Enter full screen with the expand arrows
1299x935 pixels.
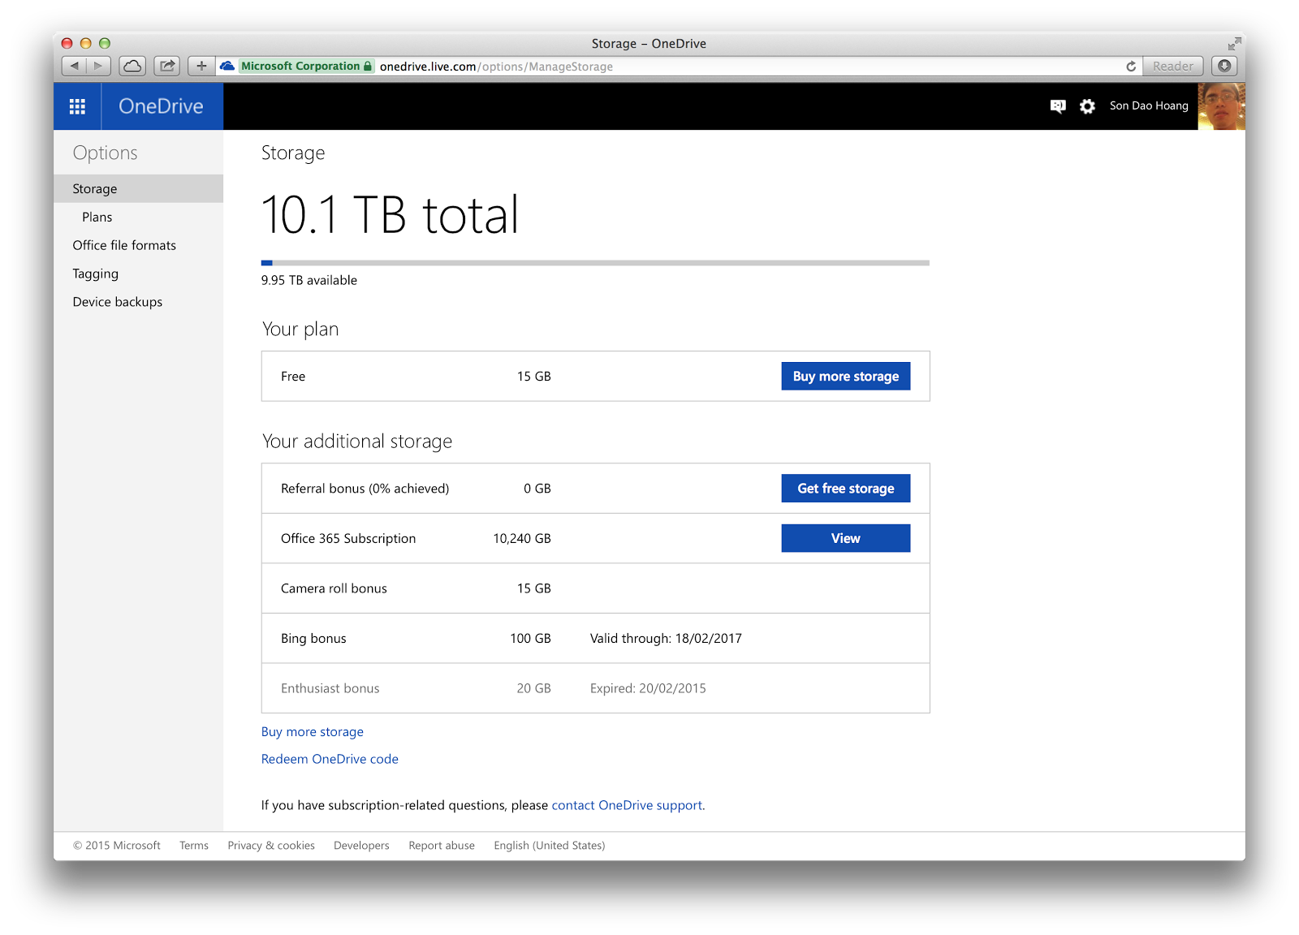coord(1234,43)
